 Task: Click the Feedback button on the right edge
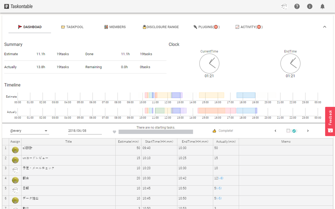click(330, 121)
